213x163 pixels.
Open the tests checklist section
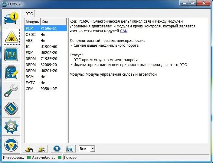(11, 72)
